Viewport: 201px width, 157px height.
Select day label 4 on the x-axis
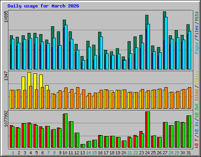point(31,153)
